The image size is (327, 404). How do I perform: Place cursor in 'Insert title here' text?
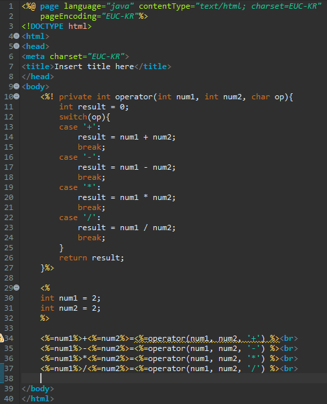[x=94, y=66]
